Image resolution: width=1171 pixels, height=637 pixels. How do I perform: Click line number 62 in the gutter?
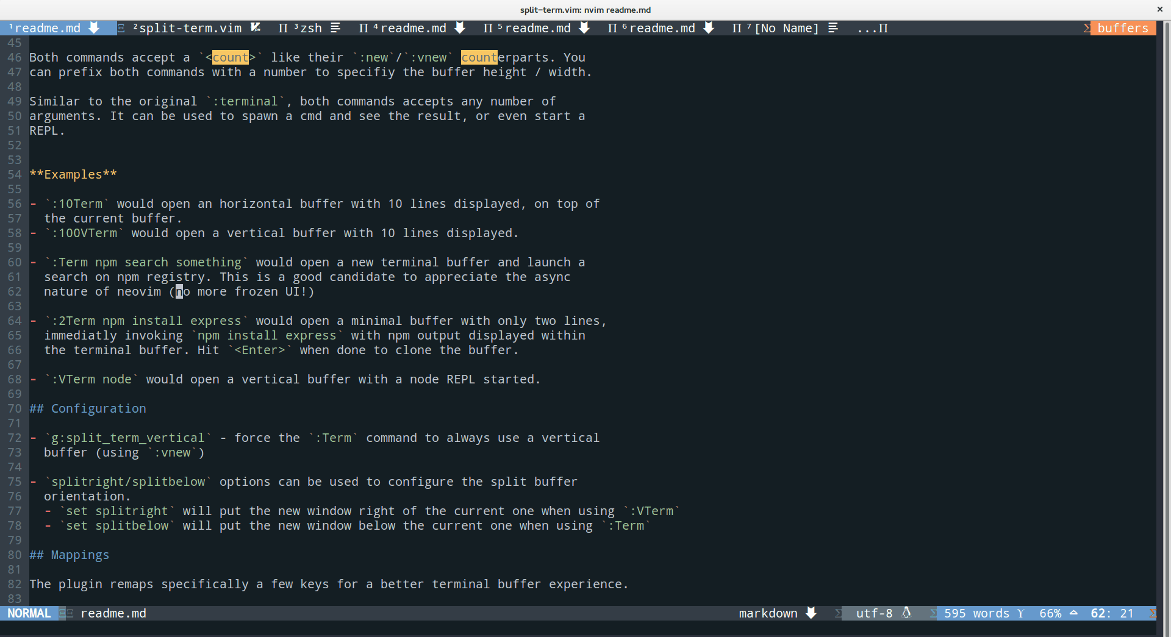click(15, 291)
